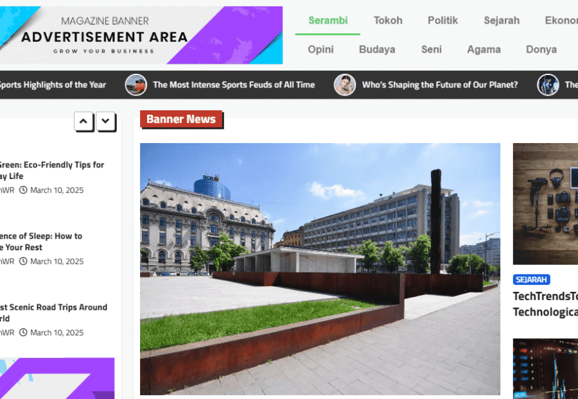Viewport: 578px width, 399px height.
Task: Go to the Tokoh menu item
Action: [388, 21]
